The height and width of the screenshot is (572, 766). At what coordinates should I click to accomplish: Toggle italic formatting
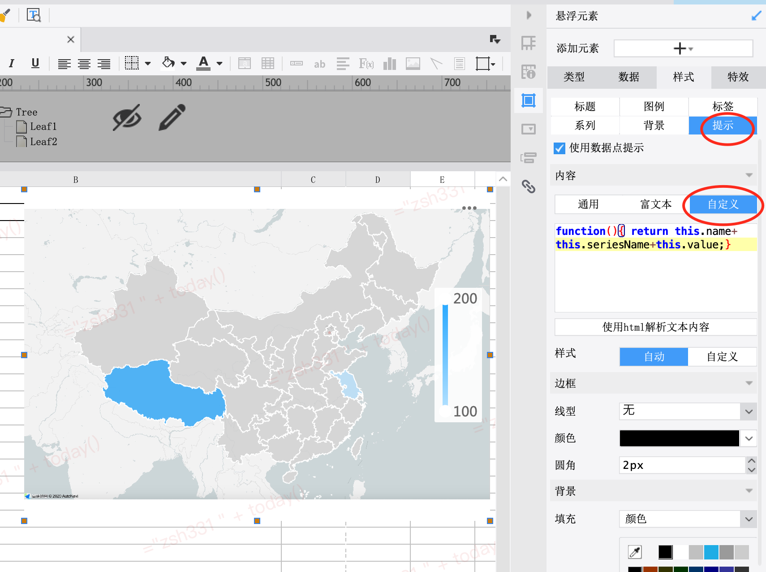(x=12, y=64)
